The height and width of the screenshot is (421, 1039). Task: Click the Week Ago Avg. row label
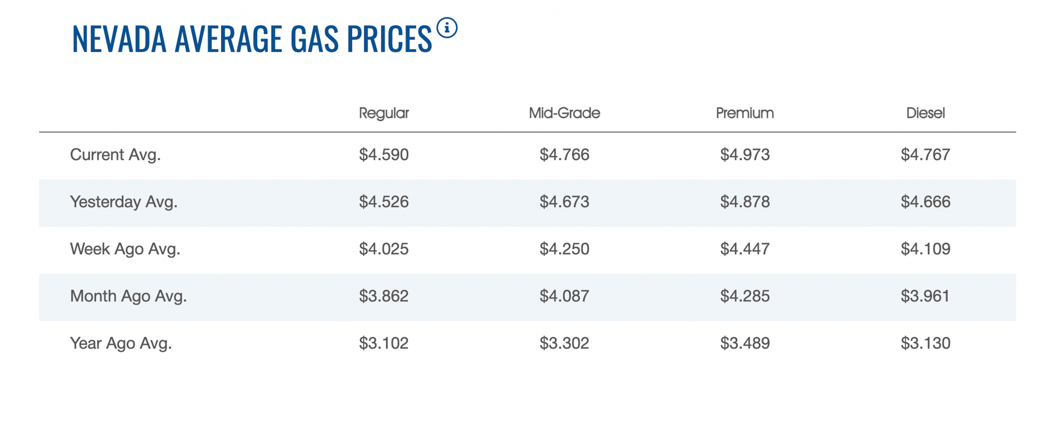[125, 249]
